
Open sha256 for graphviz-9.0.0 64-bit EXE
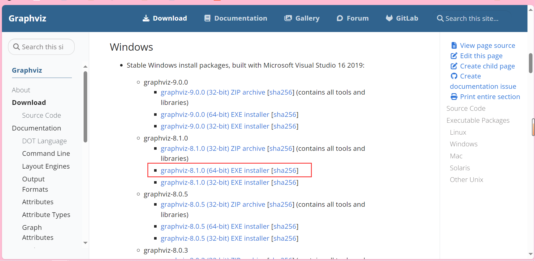285,114
